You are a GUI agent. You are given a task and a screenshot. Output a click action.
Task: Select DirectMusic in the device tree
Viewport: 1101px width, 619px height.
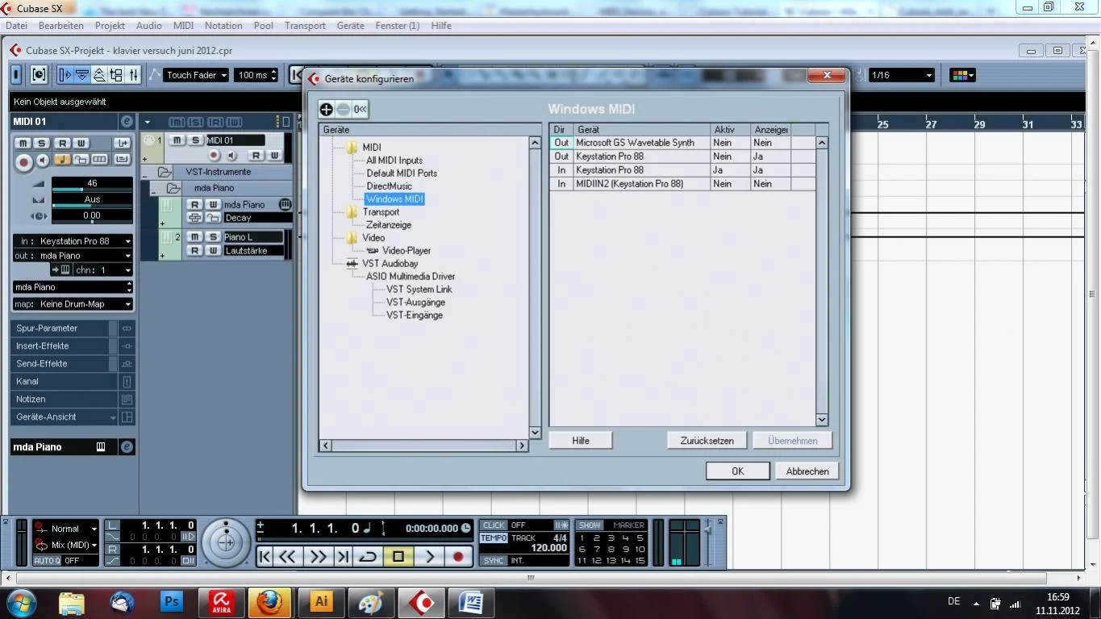coord(389,186)
